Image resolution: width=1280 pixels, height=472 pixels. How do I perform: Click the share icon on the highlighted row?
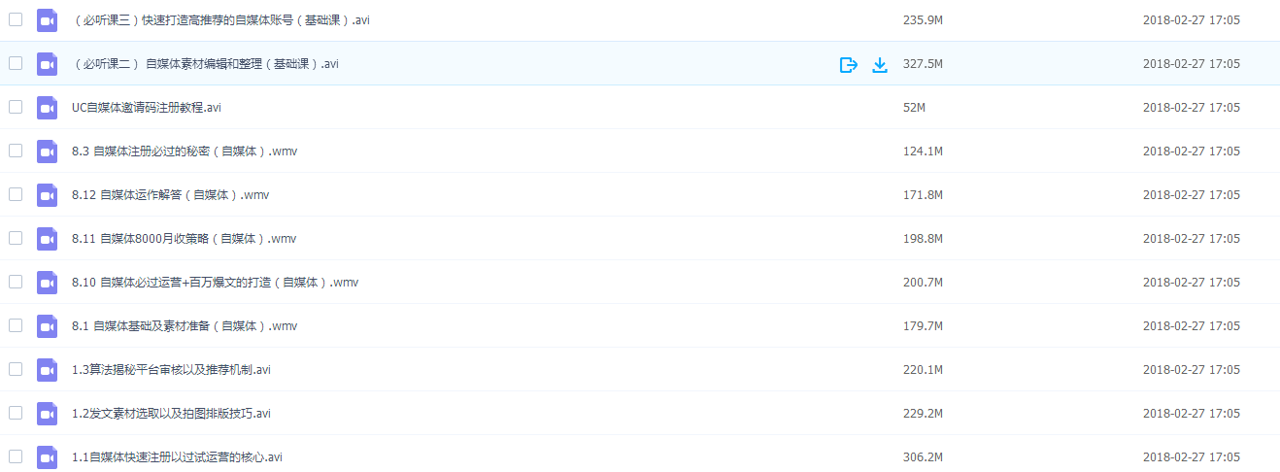(848, 65)
